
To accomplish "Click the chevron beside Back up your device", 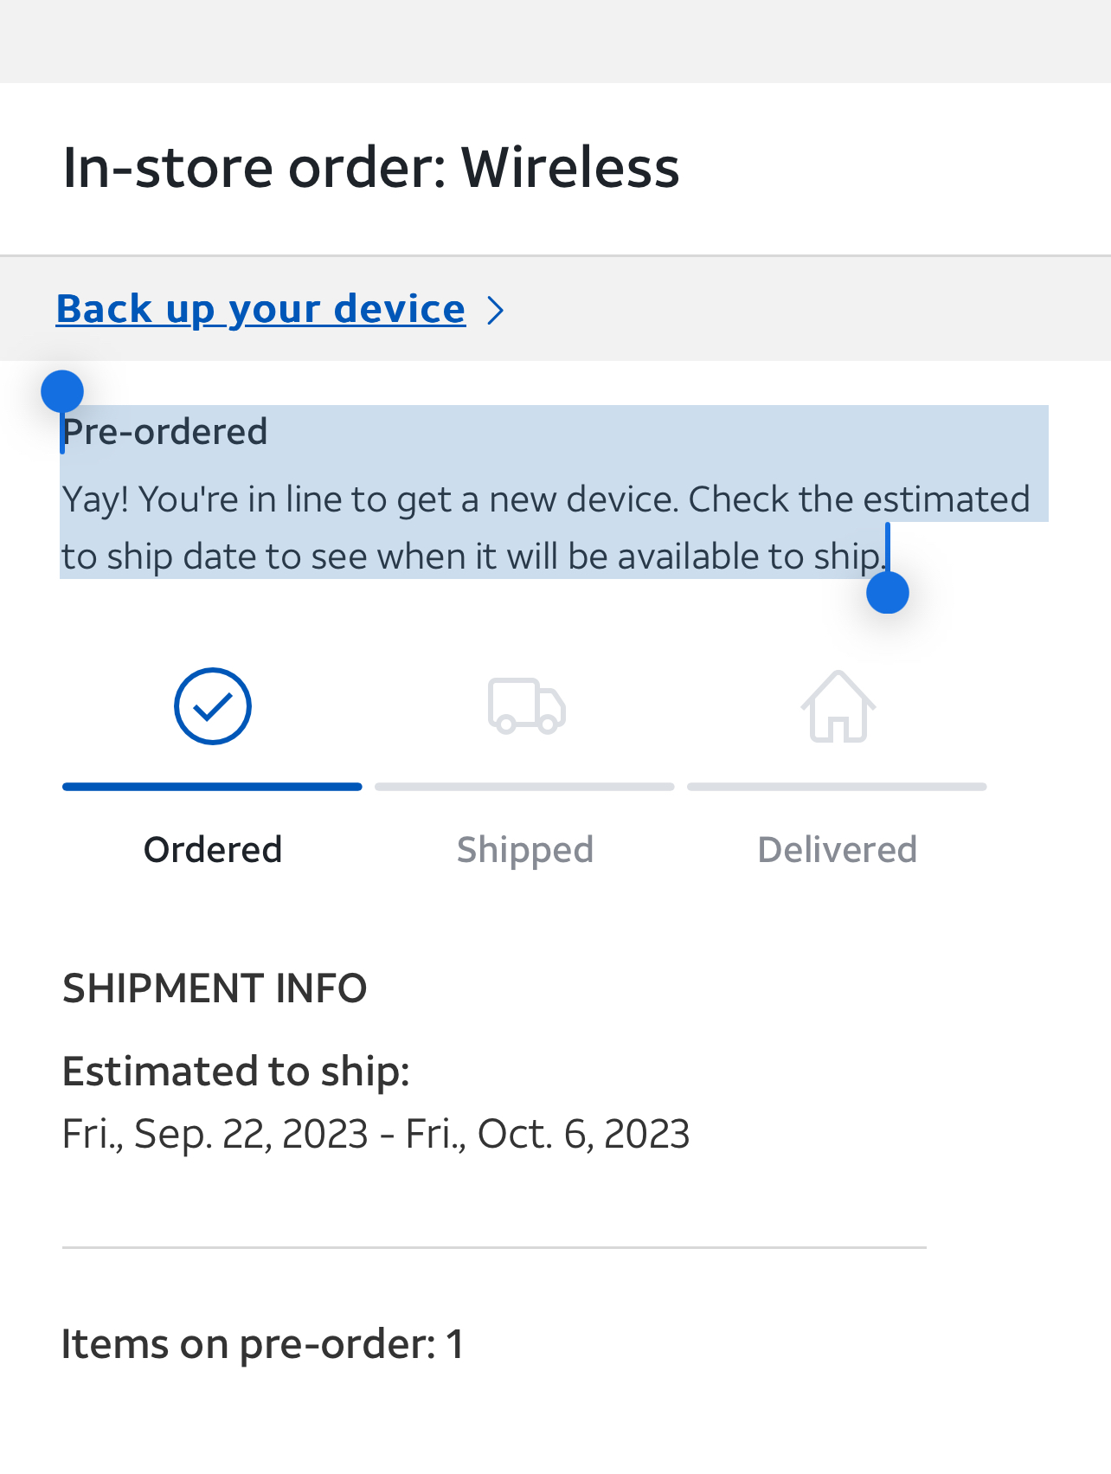I will (x=496, y=310).
